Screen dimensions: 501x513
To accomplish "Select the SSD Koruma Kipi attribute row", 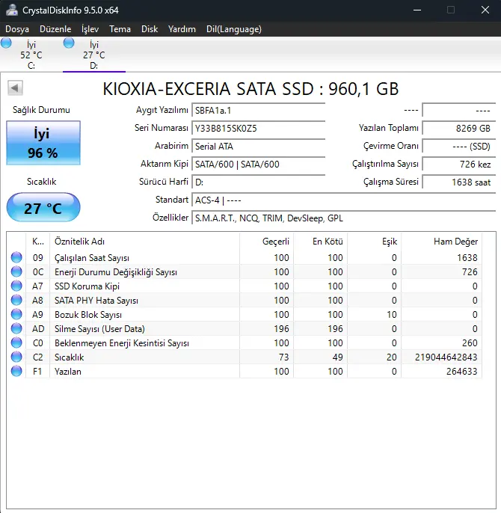I will [244, 286].
